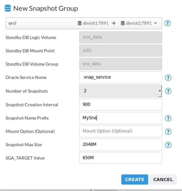Click the dbvisit1:7891 primary host icon

[x=80, y=23]
